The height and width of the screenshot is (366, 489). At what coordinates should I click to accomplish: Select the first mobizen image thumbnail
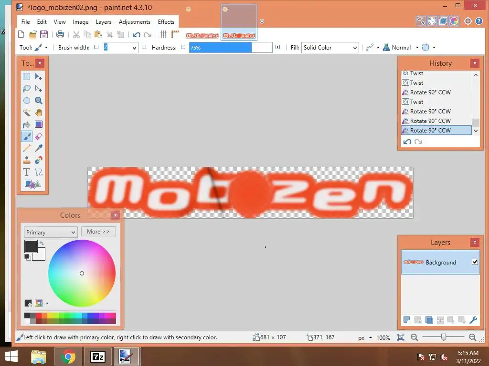[202, 35]
